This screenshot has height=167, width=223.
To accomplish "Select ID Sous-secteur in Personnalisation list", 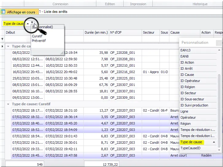I will (198, 99).
